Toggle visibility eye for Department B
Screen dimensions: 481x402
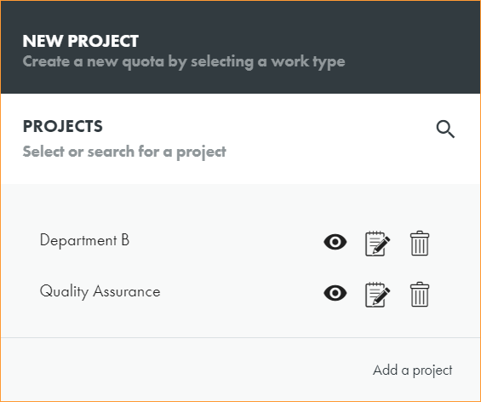point(335,242)
